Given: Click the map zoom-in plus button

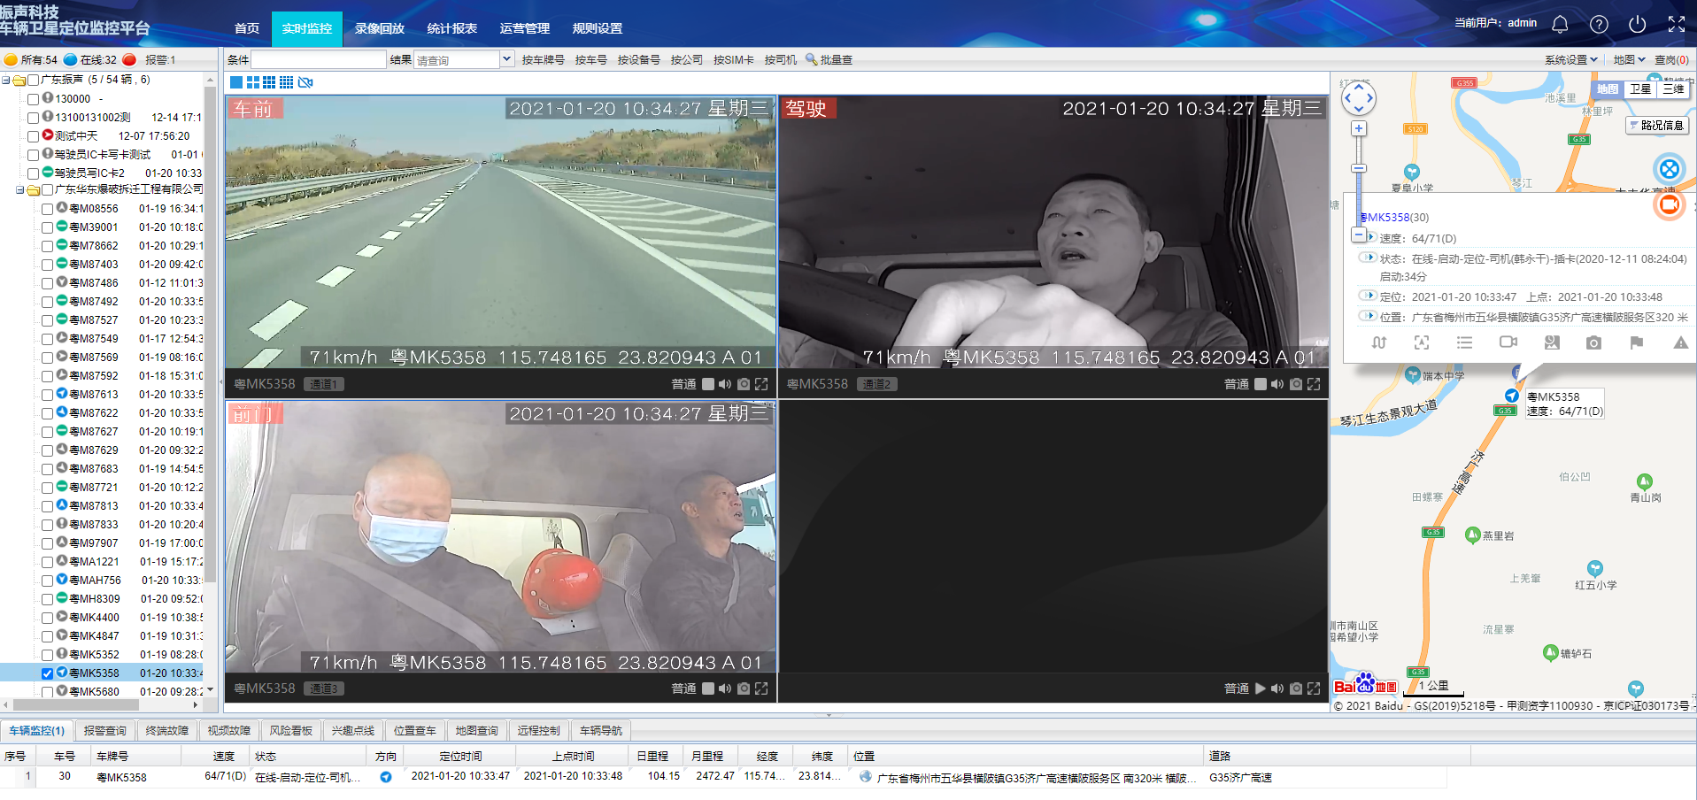Looking at the screenshot, I should point(1358,129).
